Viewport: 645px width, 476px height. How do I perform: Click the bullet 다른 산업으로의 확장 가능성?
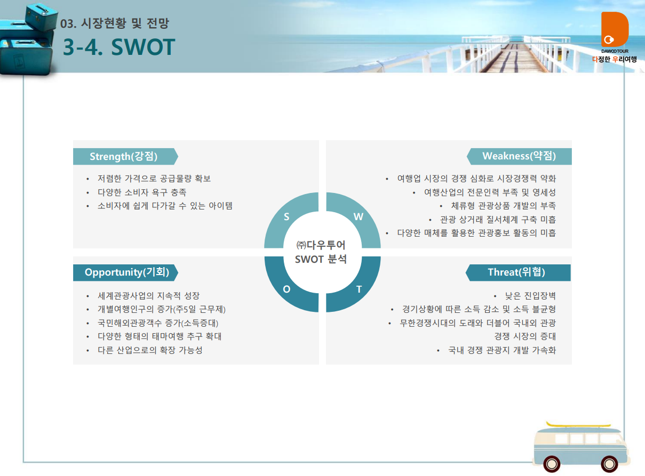point(150,350)
